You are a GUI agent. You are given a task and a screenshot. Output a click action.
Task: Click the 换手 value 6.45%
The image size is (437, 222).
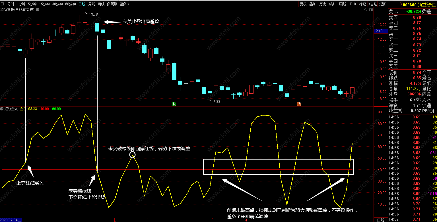(416, 100)
